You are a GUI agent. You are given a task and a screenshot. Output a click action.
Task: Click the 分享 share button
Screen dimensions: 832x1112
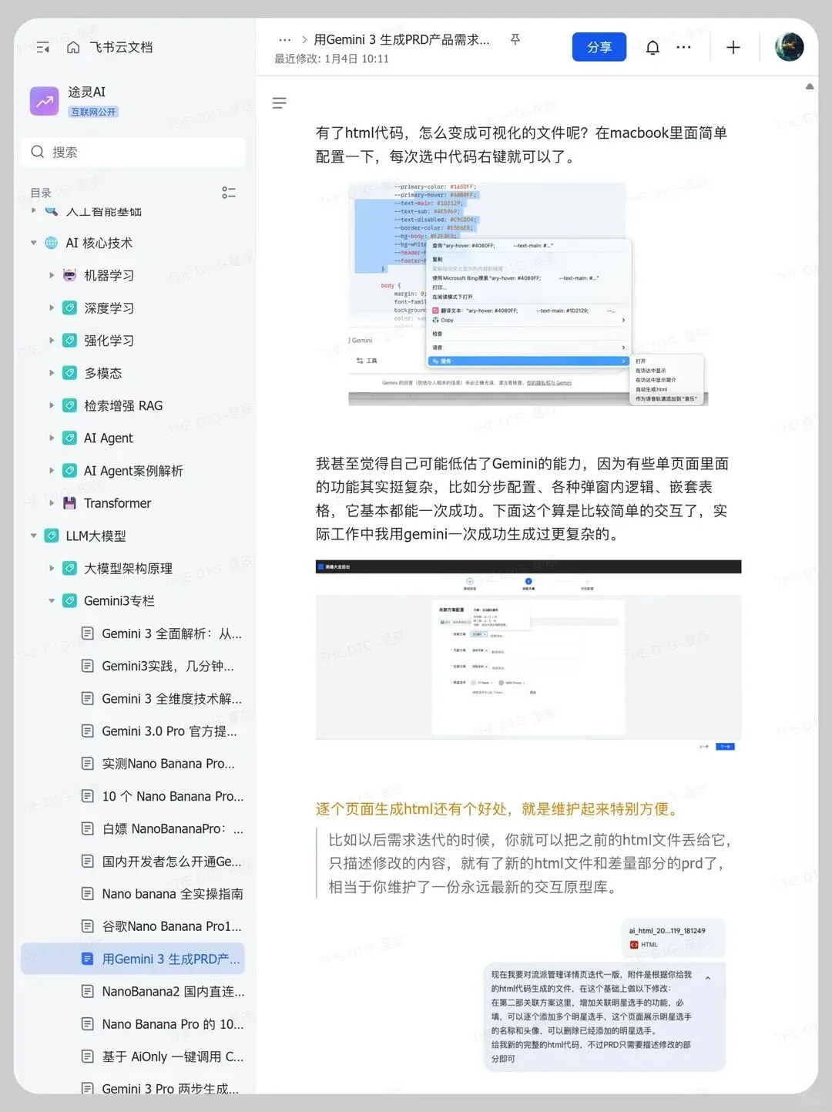coord(599,47)
